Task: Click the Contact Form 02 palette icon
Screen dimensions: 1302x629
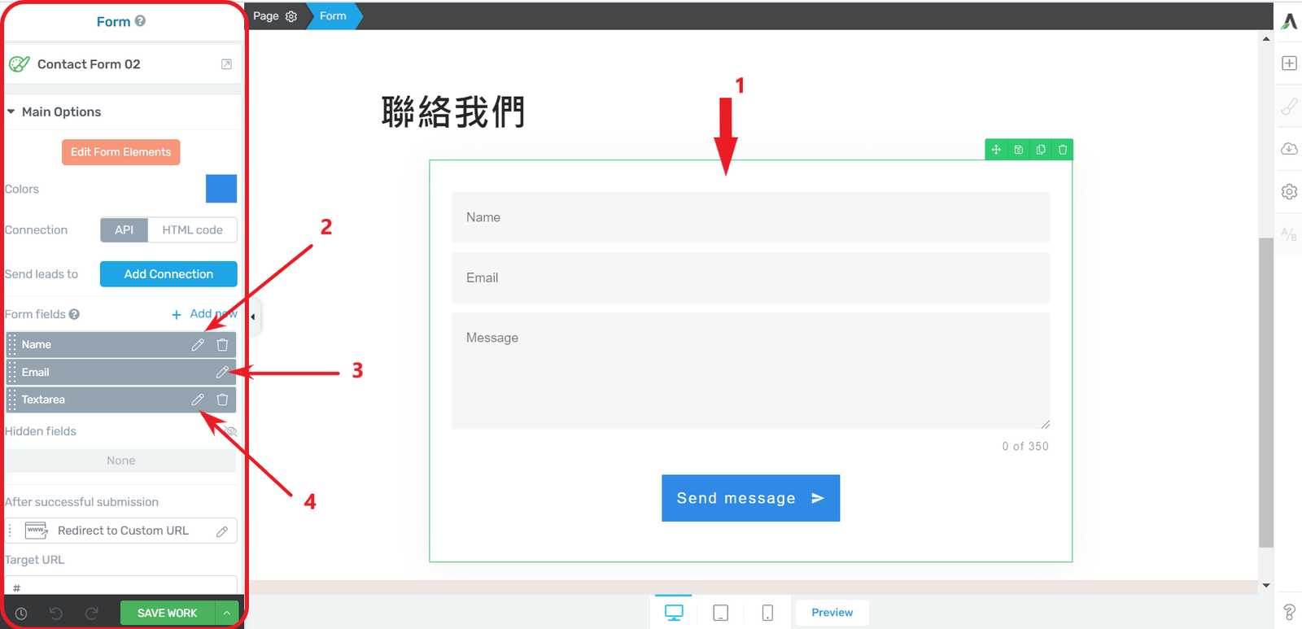Action: point(20,64)
